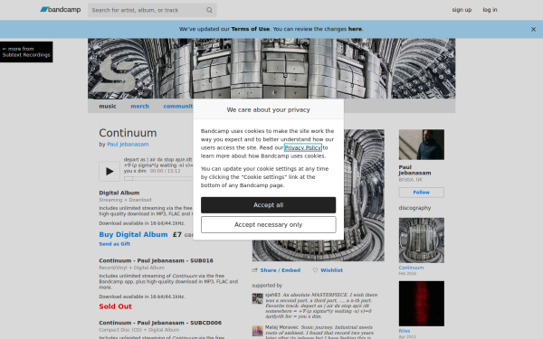
Task: Click the 'Digital Album' heading
Action: click(119, 193)
